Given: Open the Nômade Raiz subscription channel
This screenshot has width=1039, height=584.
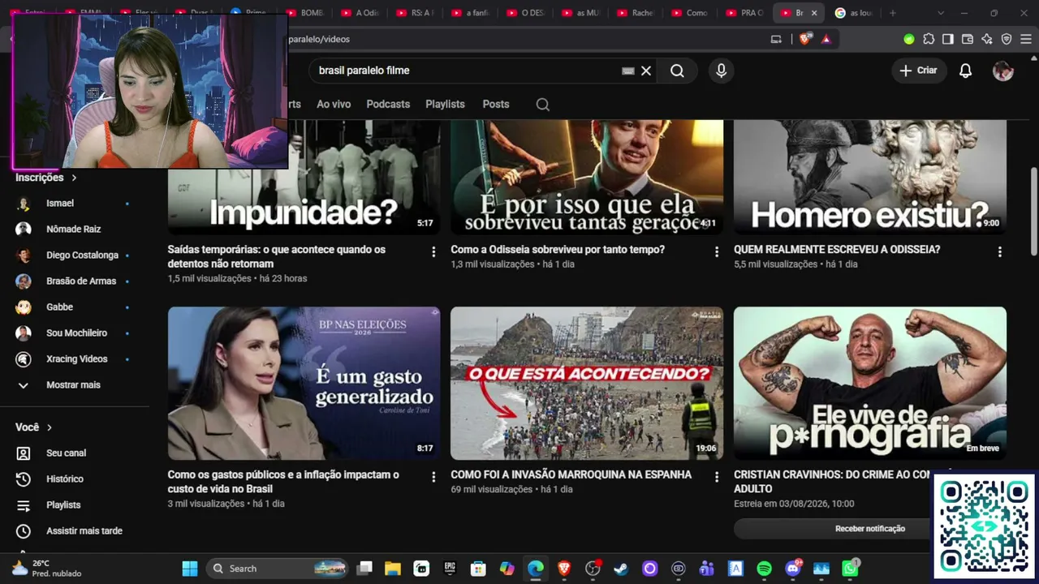Looking at the screenshot, I should (x=75, y=229).
